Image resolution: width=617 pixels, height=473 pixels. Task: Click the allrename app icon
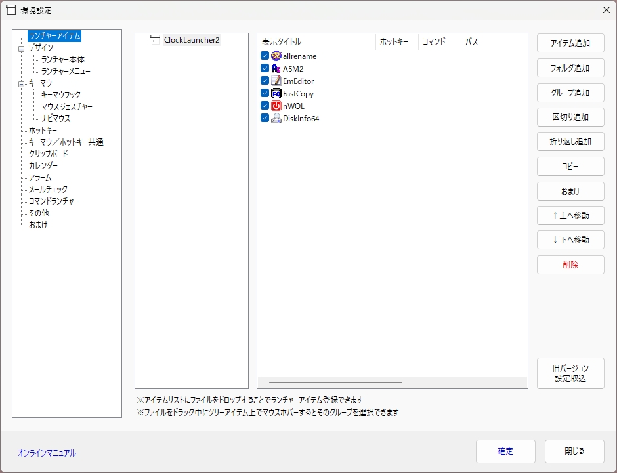[276, 56]
